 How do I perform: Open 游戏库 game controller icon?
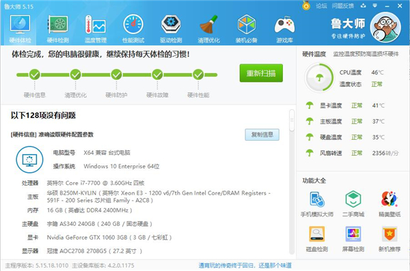coord(284,29)
